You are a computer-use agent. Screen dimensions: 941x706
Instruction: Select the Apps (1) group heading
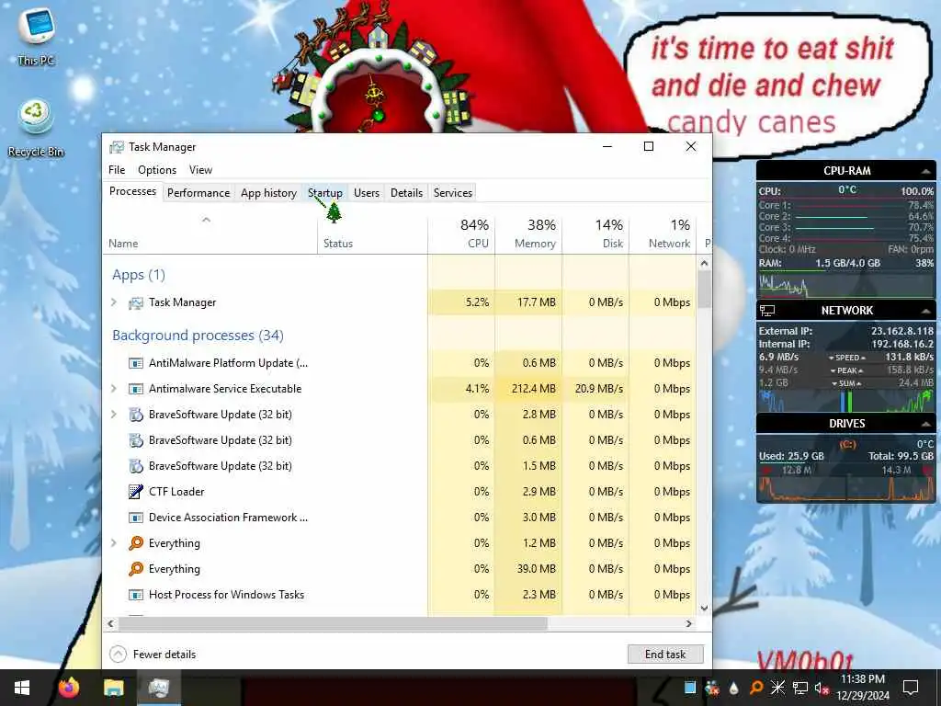point(139,275)
